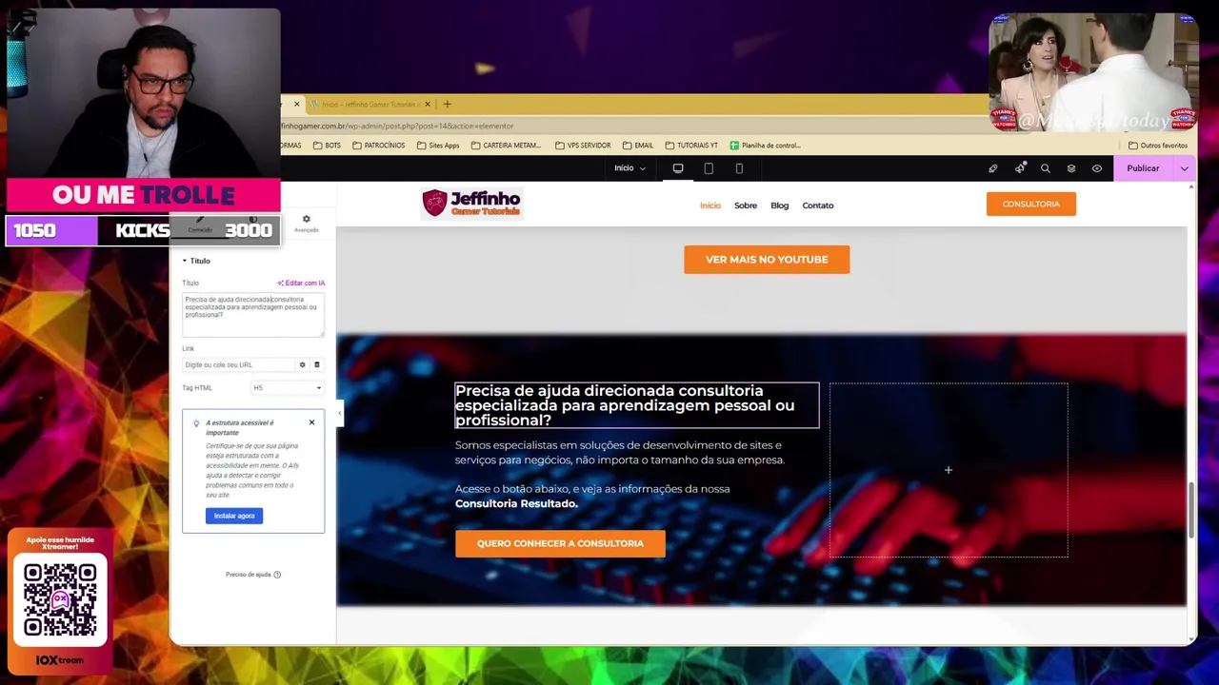Switch to tablet preview mode icon
Image resolution: width=1219 pixels, height=685 pixels.
(x=709, y=168)
